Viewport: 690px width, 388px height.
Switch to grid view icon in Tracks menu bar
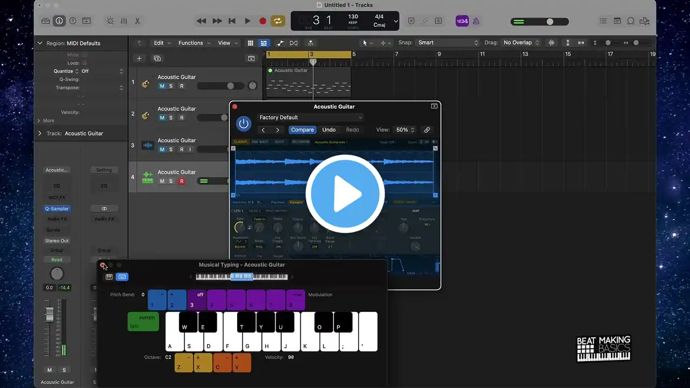pos(251,43)
